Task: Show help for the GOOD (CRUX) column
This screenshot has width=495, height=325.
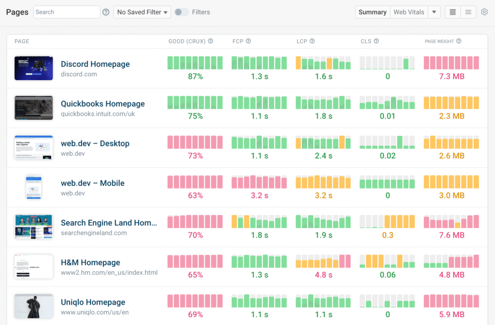Action: click(x=210, y=41)
